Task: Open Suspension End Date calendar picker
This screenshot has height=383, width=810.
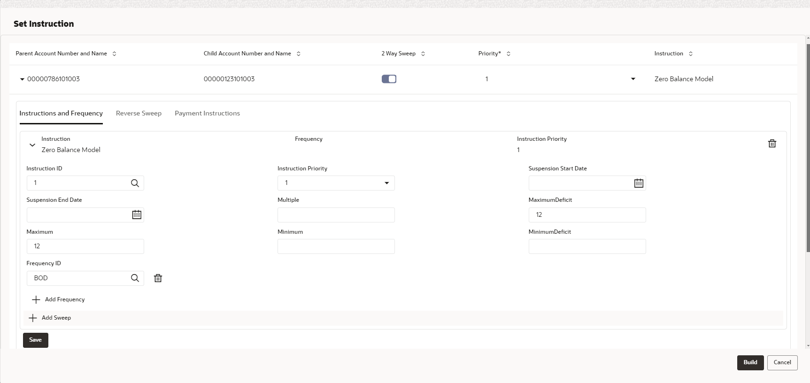Action: pos(137,214)
